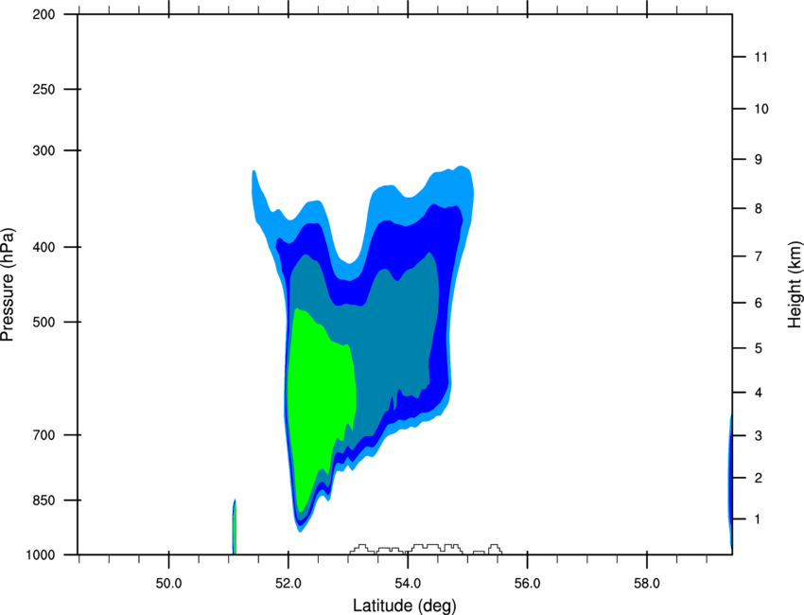Click the 5 km height label

[x=759, y=348]
